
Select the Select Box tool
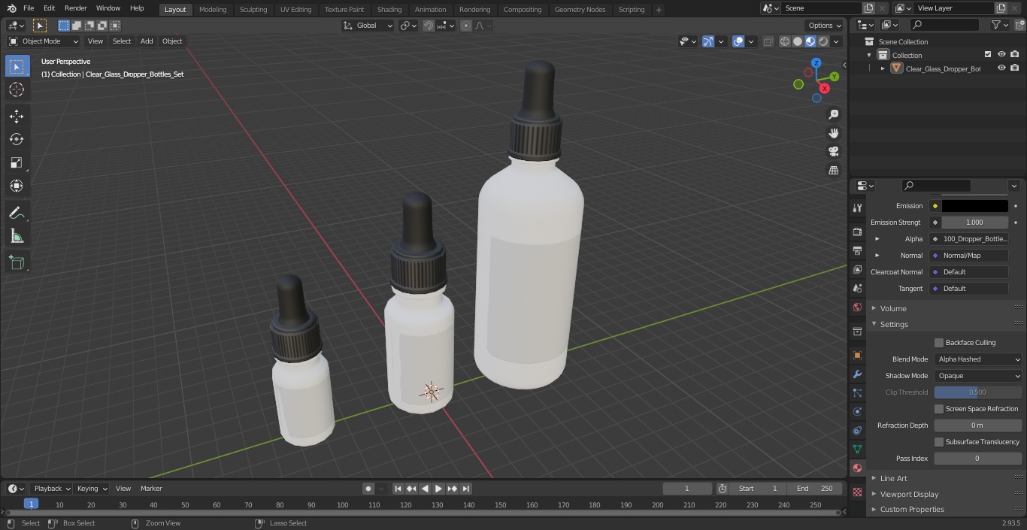click(17, 66)
